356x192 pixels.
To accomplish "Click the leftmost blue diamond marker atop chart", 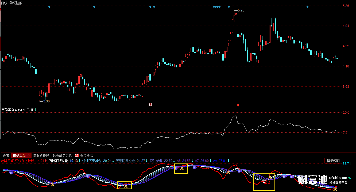I will (x=49, y=7).
